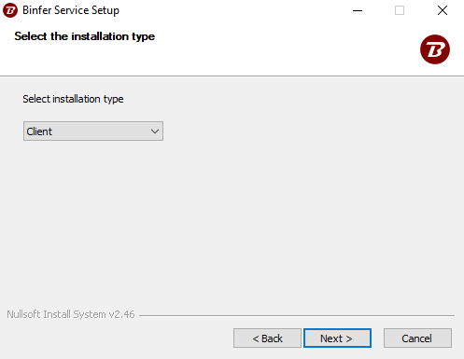Expand the dropdown using its chevron arrow
This screenshot has height=359, width=464.
[x=155, y=131]
